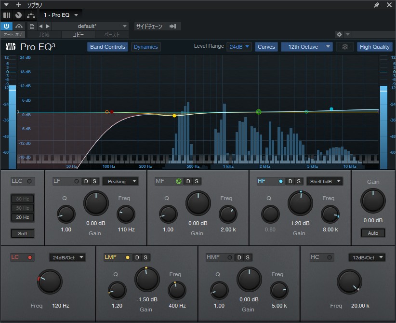Click the channel strip icon in the top toolbar
The height and width of the screenshot is (323, 396).
tap(6, 15)
